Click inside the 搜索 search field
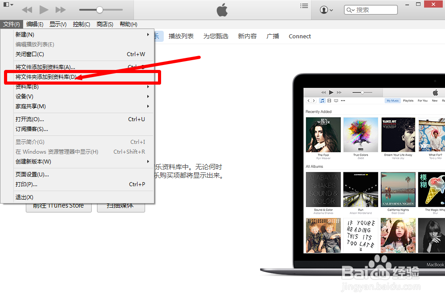This screenshot has height=302, width=445. pyautogui.click(x=374, y=9)
